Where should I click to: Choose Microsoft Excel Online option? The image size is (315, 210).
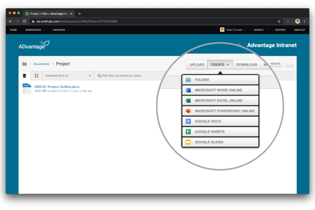[220, 100]
